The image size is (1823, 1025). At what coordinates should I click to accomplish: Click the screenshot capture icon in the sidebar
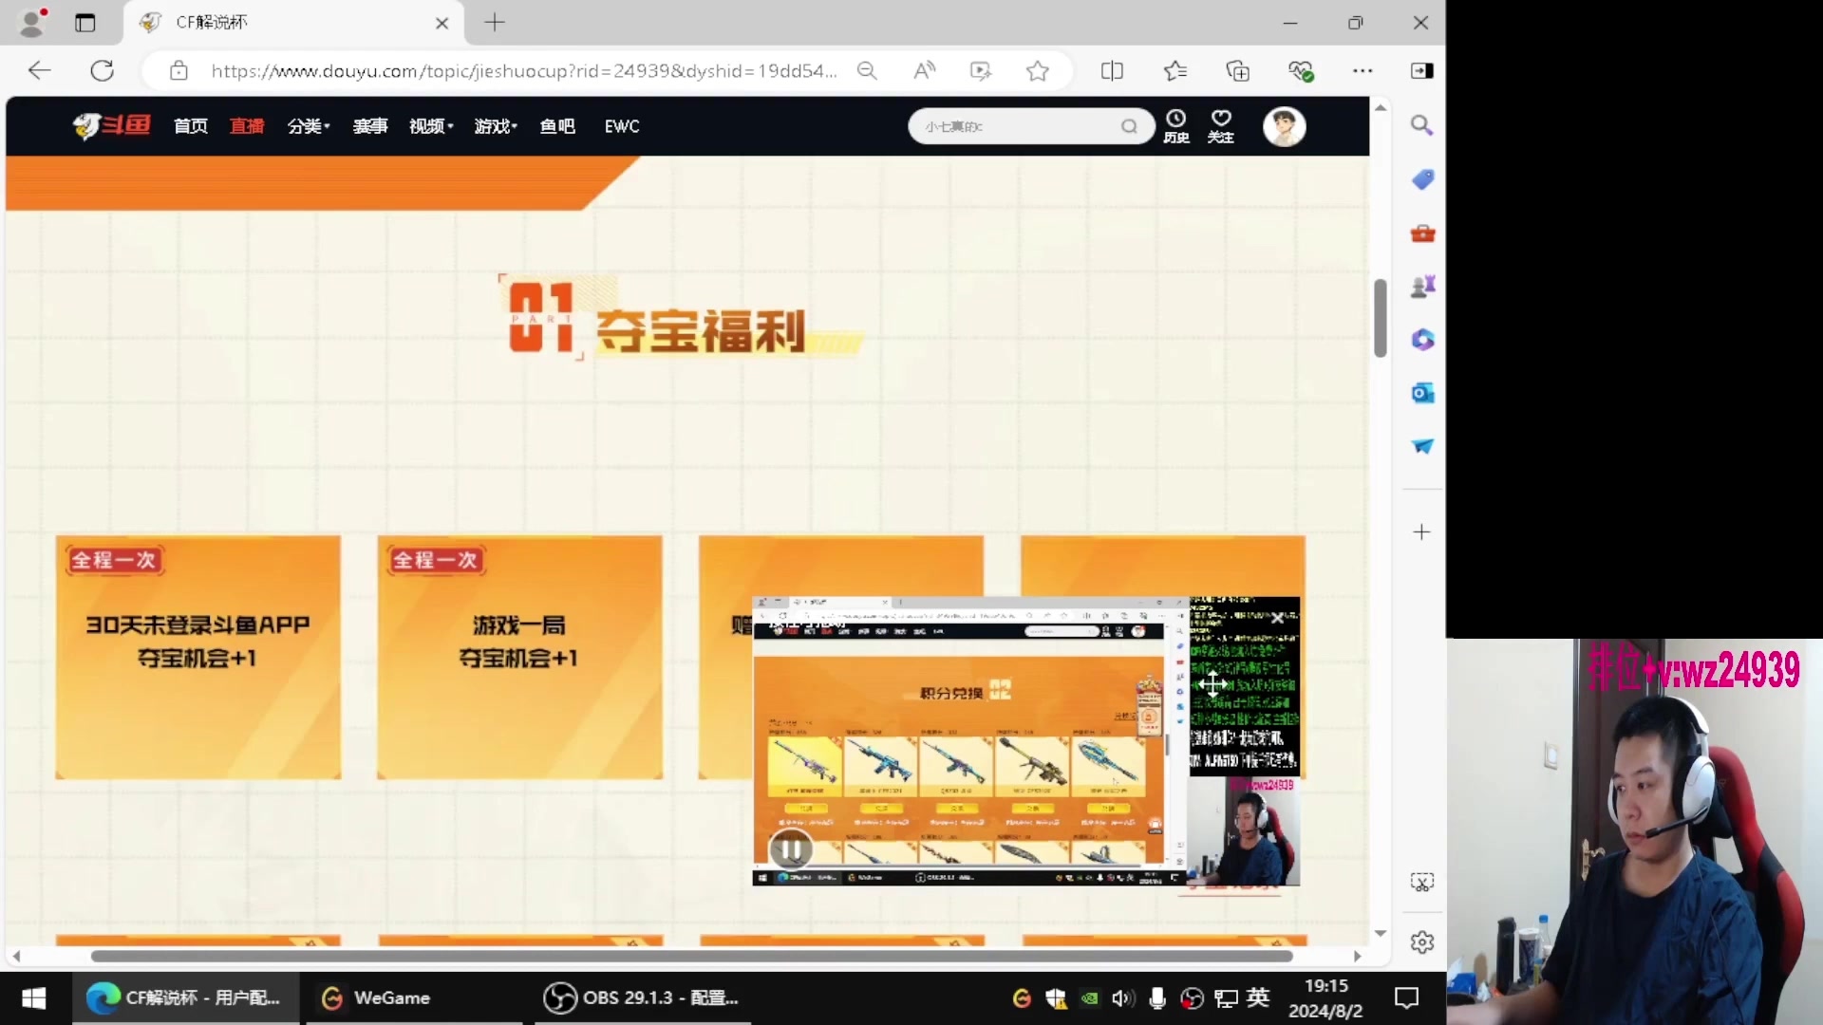1421,882
